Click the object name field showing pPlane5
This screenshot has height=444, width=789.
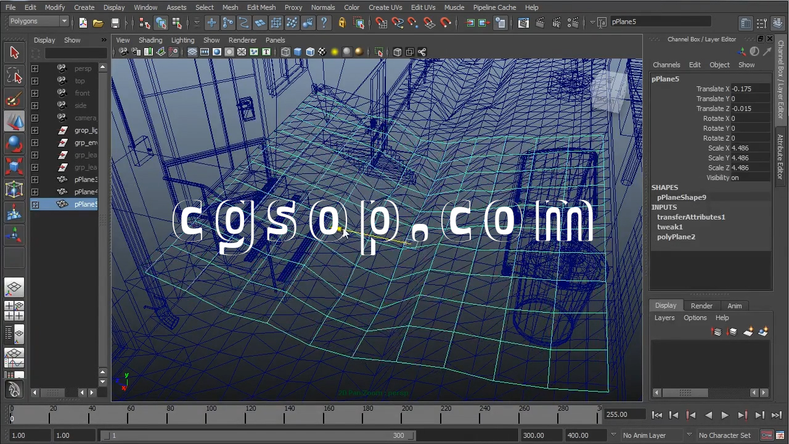(x=660, y=22)
